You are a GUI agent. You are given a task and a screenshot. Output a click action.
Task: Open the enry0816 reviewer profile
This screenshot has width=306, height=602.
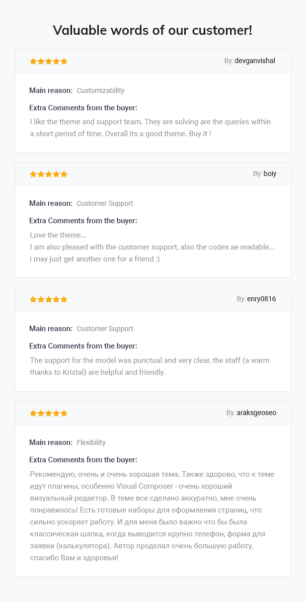[261, 299]
